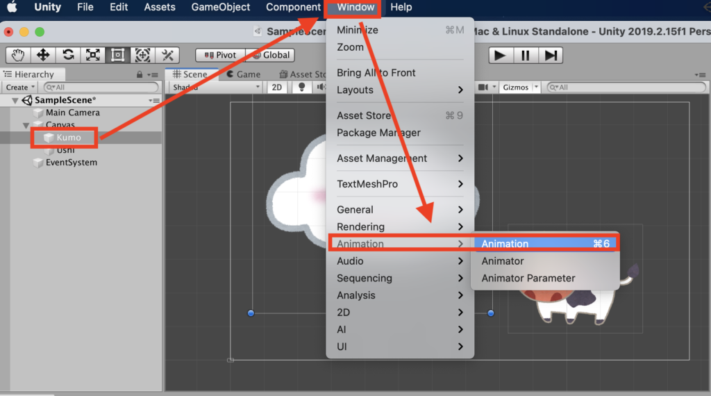Select Ushi object in Hierarchy
This screenshot has height=396, width=711.
pos(65,149)
